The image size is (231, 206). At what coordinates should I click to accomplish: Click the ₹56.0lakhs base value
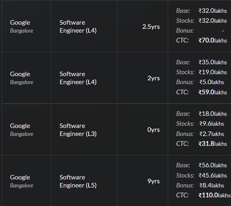tap(213, 165)
